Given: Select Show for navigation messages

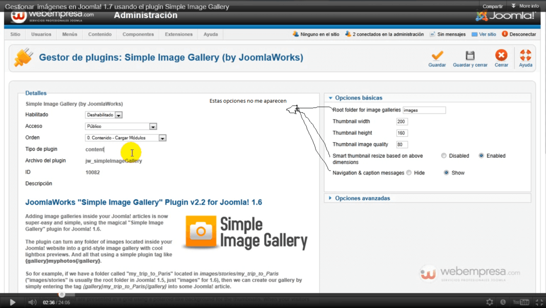Looking at the screenshot, I should pos(446,173).
